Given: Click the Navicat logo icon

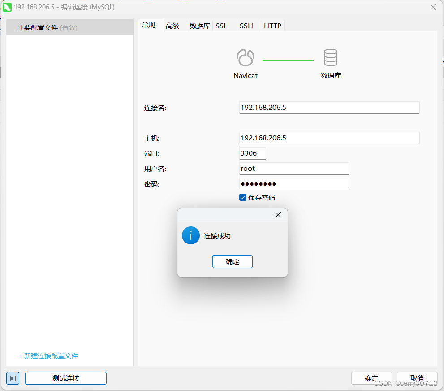Looking at the screenshot, I should click(x=245, y=57).
